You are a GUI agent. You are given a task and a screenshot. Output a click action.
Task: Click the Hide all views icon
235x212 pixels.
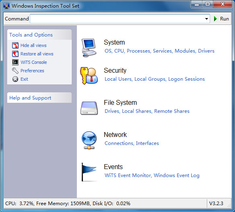[15, 45]
